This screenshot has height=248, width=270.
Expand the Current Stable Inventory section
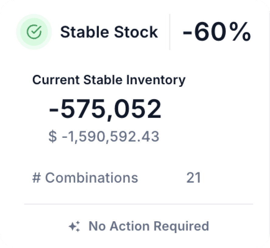pos(109,80)
